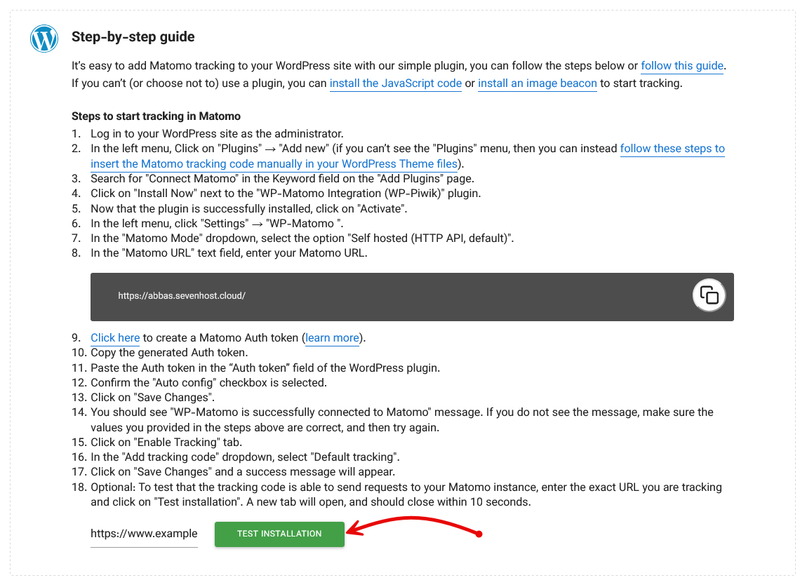This screenshot has height=580, width=800.
Task: Click step 8 about 'Matomo URL' text field
Action: [x=229, y=253]
